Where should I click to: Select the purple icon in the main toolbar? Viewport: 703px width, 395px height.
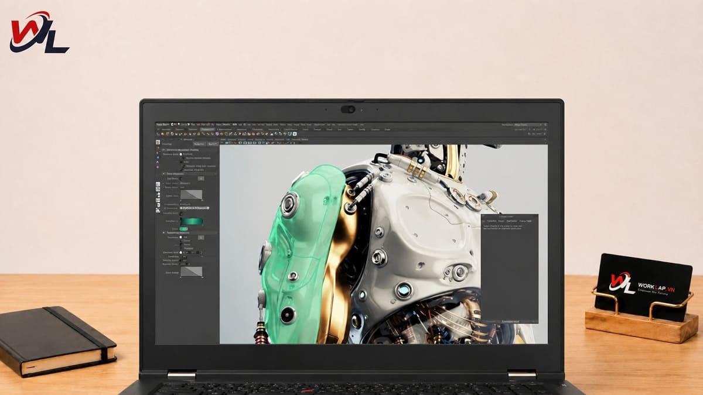(x=217, y=134)
